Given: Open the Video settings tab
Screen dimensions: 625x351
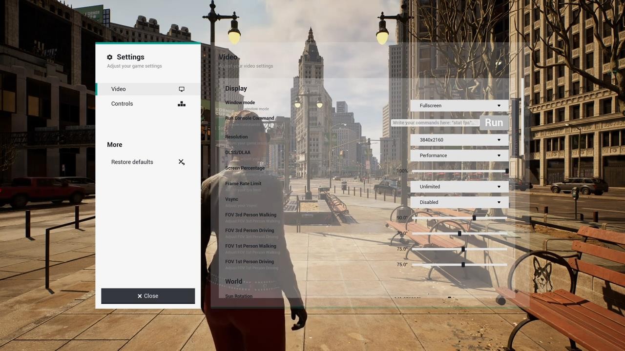Looking at the screenshot, I should (119, 89).
